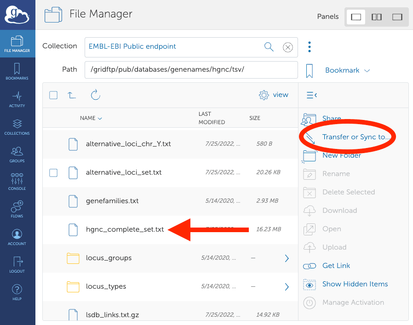Open the three-dot collection options menu
This screenshot has width=413, height=325.
coord(310,47)
